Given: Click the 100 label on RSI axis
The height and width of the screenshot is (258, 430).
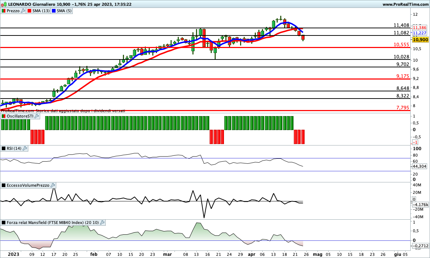Looking at the screenshot, I should pyautogui.click(x=417, y=148).
